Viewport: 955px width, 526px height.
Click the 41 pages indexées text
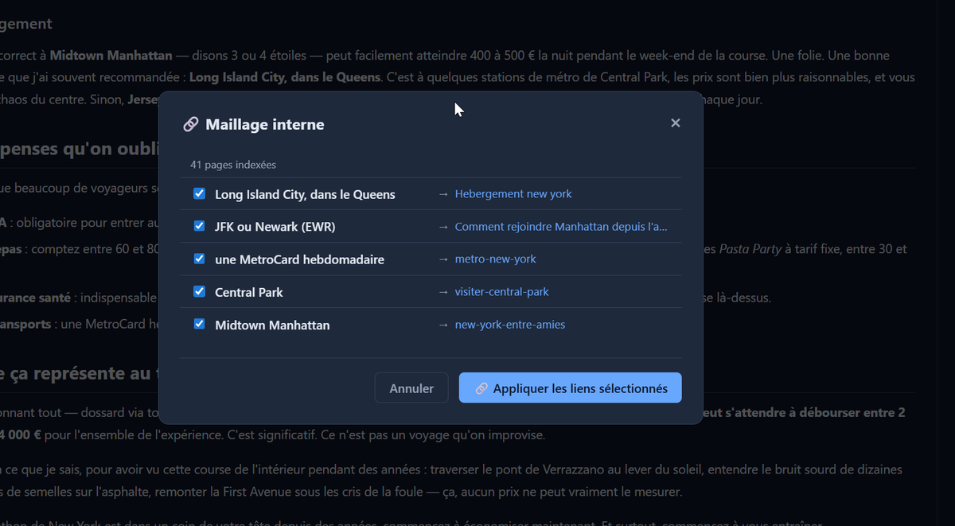233,165
